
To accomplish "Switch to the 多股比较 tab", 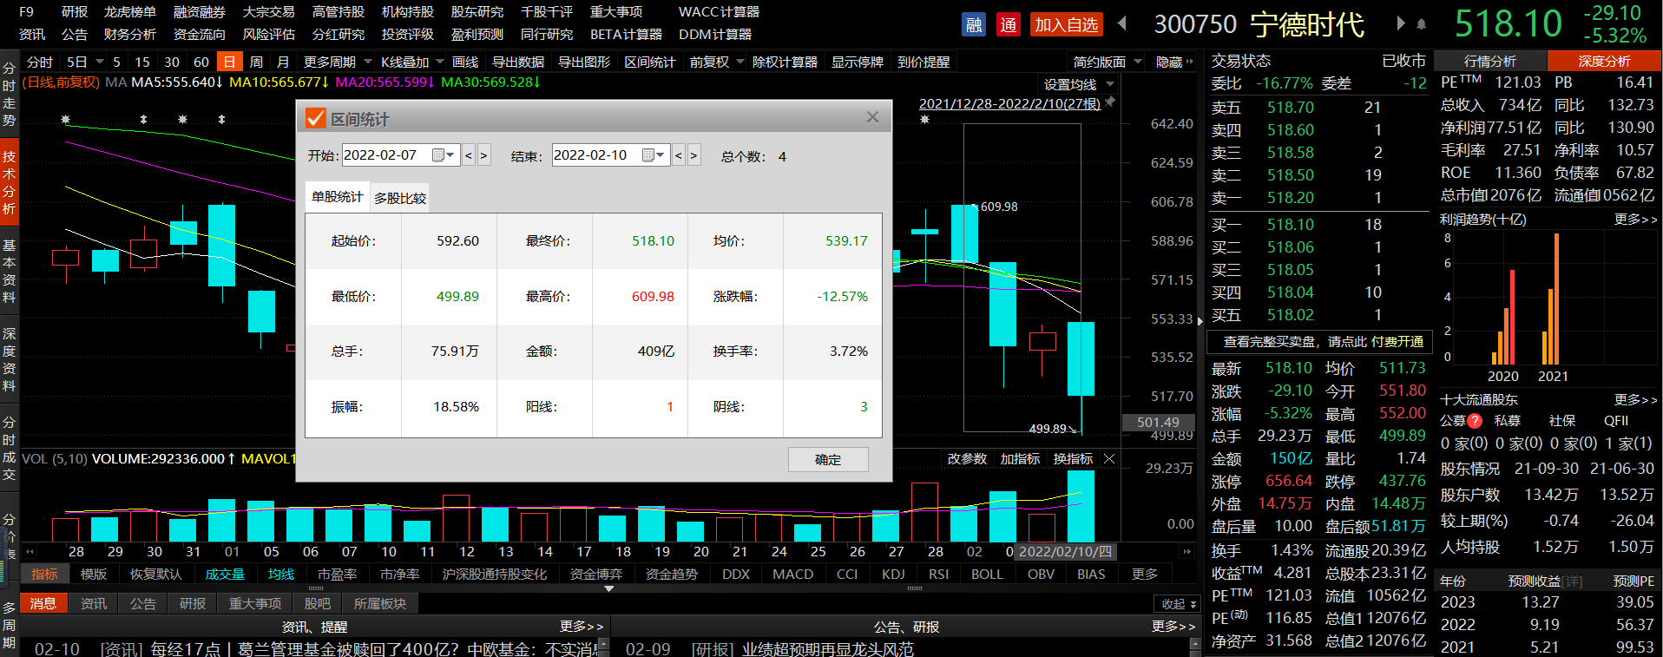I will [x=400, y=198].
